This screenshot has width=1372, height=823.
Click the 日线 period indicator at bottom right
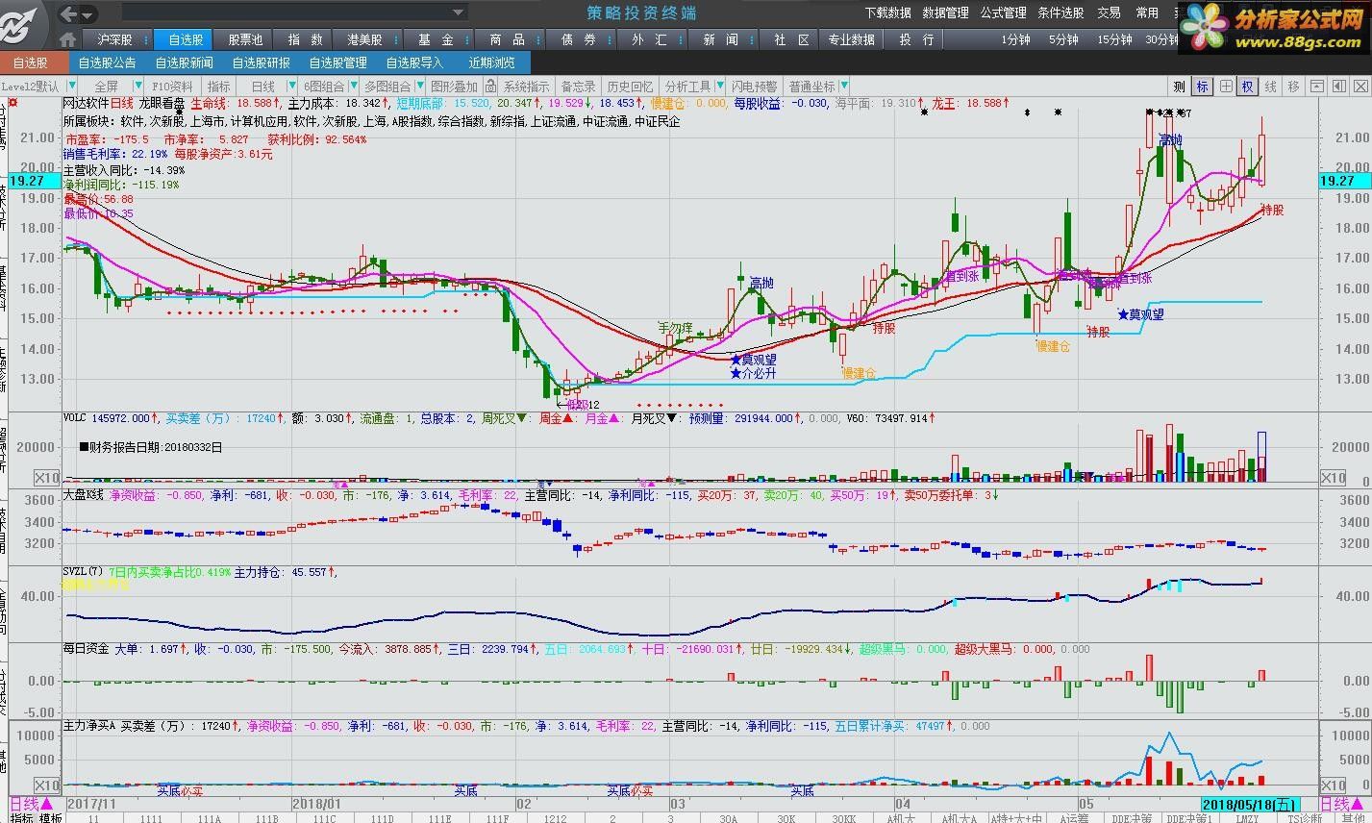click(1342, 804)
